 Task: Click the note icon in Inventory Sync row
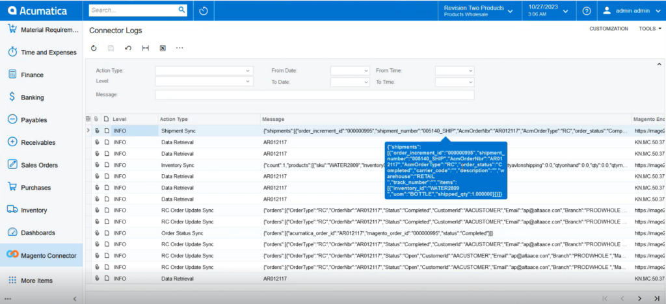106,165
